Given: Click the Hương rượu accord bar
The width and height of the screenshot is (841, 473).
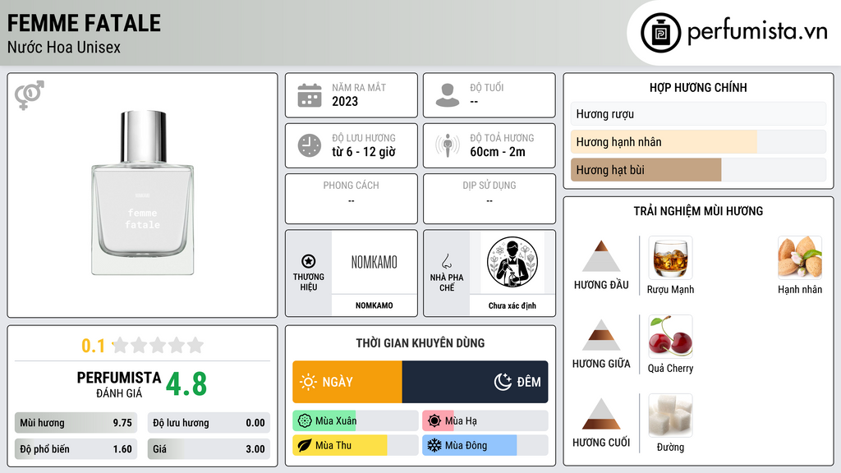Looking at the screenshot, I should pyautogui.click(x=698, y=114).
